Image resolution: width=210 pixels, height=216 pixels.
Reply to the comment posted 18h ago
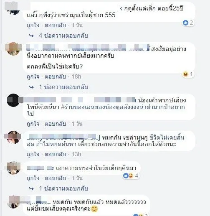point(56,76)
